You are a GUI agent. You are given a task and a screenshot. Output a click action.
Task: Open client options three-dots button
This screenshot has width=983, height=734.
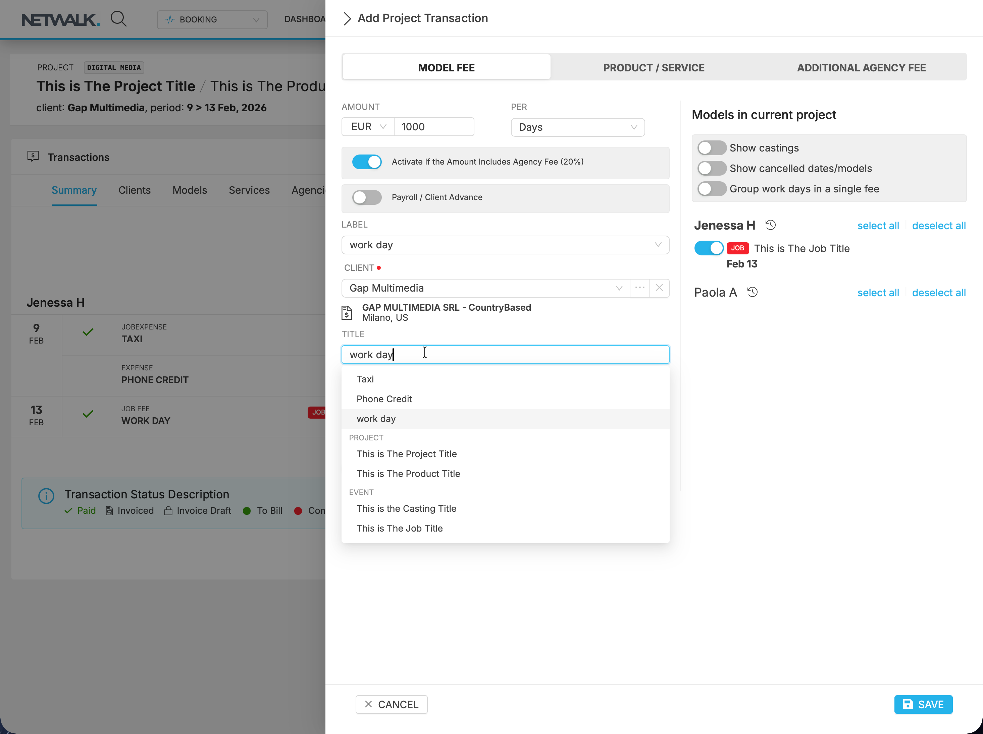639,288
